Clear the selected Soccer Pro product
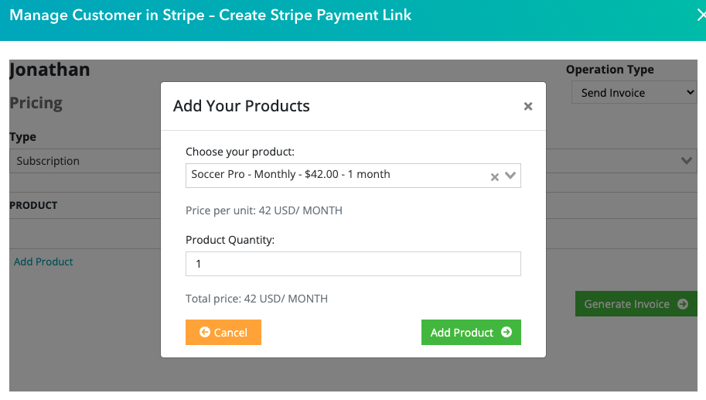The height and width of the screenshot is (400, 706). [x=495, y=176]
